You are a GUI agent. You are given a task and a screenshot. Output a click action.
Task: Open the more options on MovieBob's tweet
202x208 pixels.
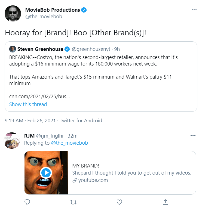pos(194,10)
